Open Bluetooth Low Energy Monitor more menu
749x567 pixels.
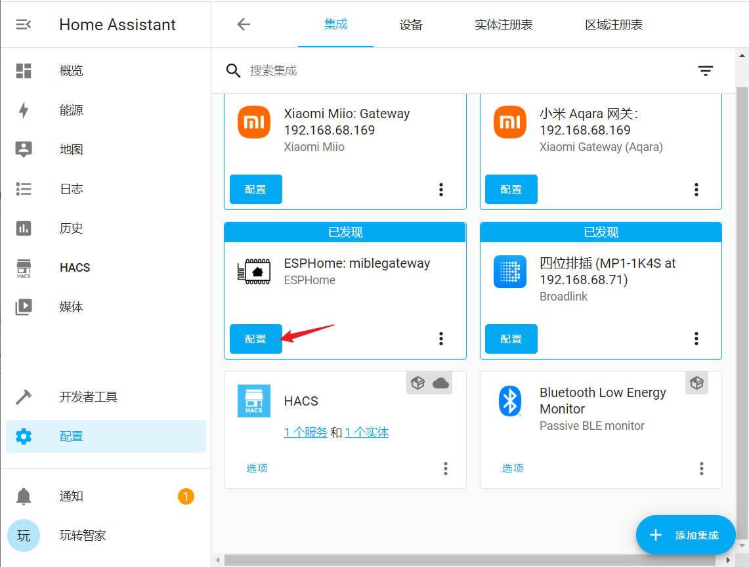tap(701, 469)
